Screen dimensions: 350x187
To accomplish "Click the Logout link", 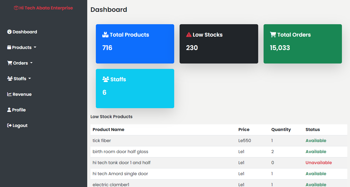I will click(20, 125).
